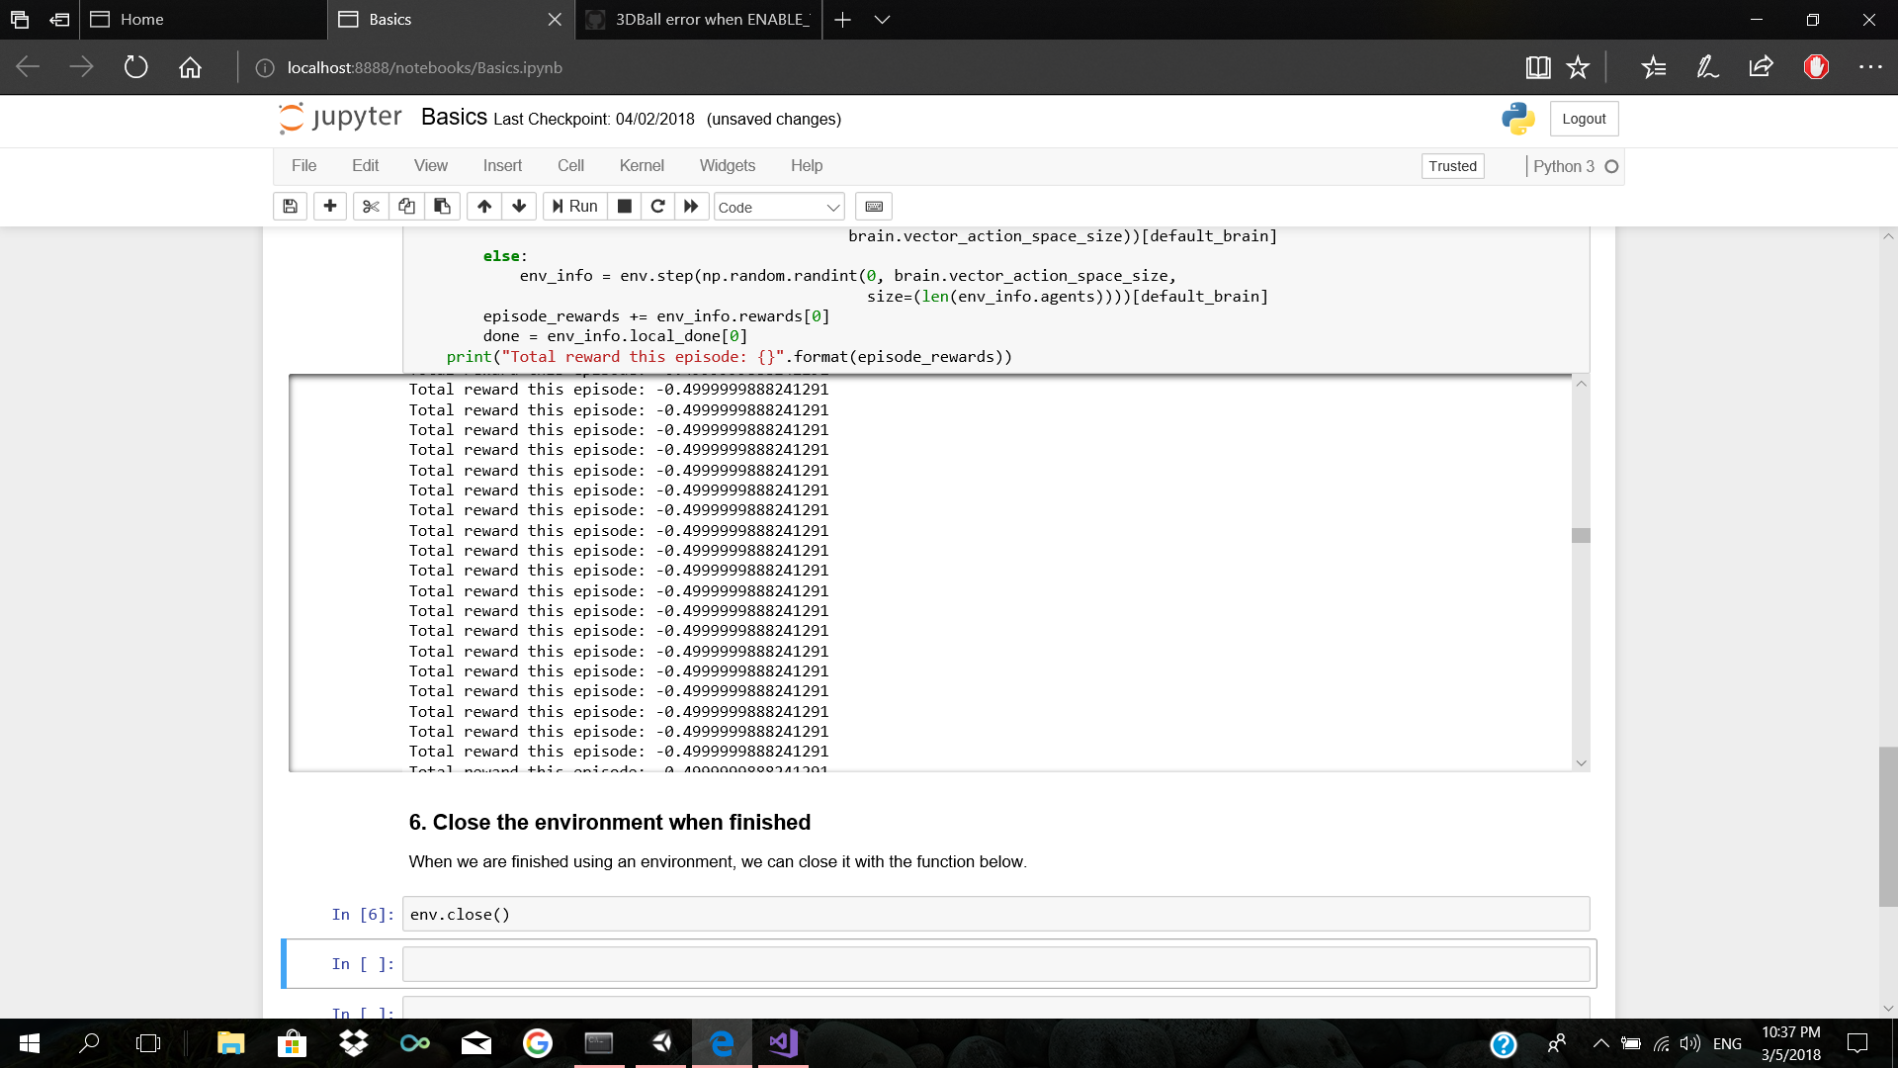1898x1068 pixels.
Task: Click the Jupyter logo
Action: click(339, 118)
